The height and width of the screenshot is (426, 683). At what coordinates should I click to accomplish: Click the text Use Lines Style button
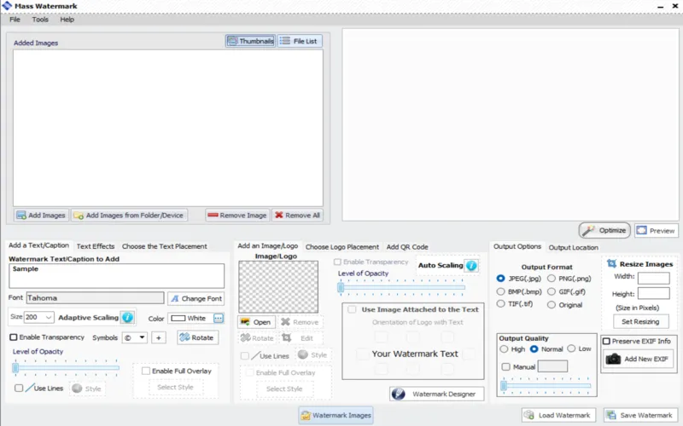(x=87, y=389)
